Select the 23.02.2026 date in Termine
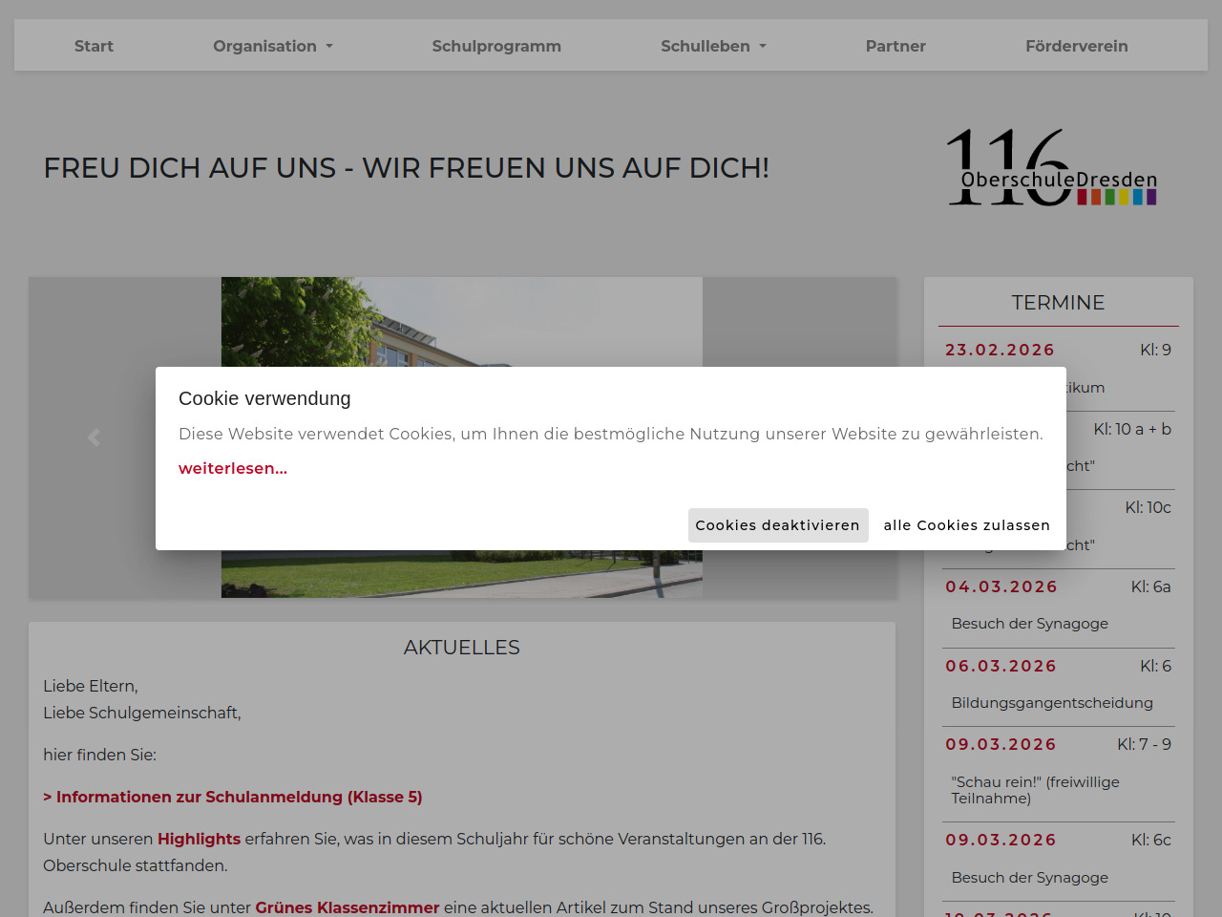This screenshot has width=1222, height=917. (x=1000, y=350)
